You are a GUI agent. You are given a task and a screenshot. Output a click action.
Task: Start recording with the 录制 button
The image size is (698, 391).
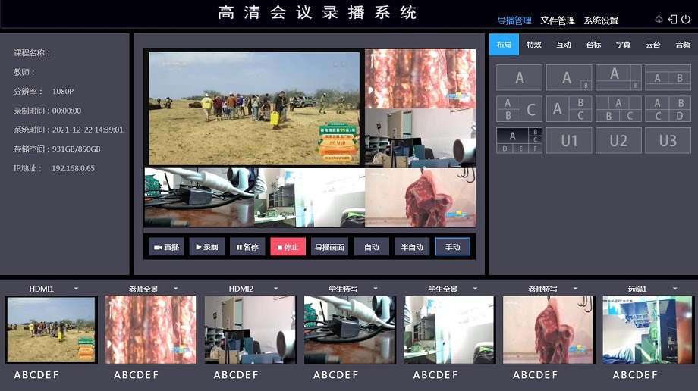coord(206,247)
